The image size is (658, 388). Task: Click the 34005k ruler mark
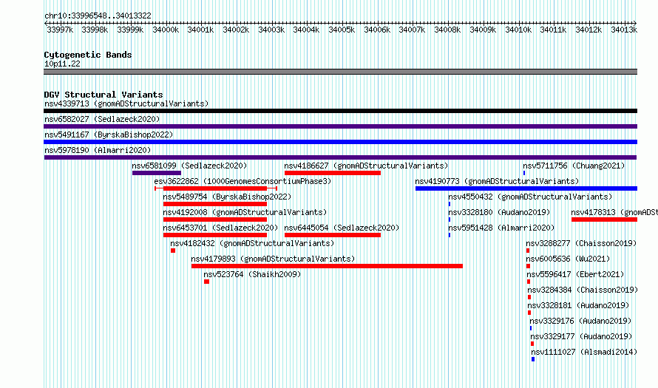342,30
